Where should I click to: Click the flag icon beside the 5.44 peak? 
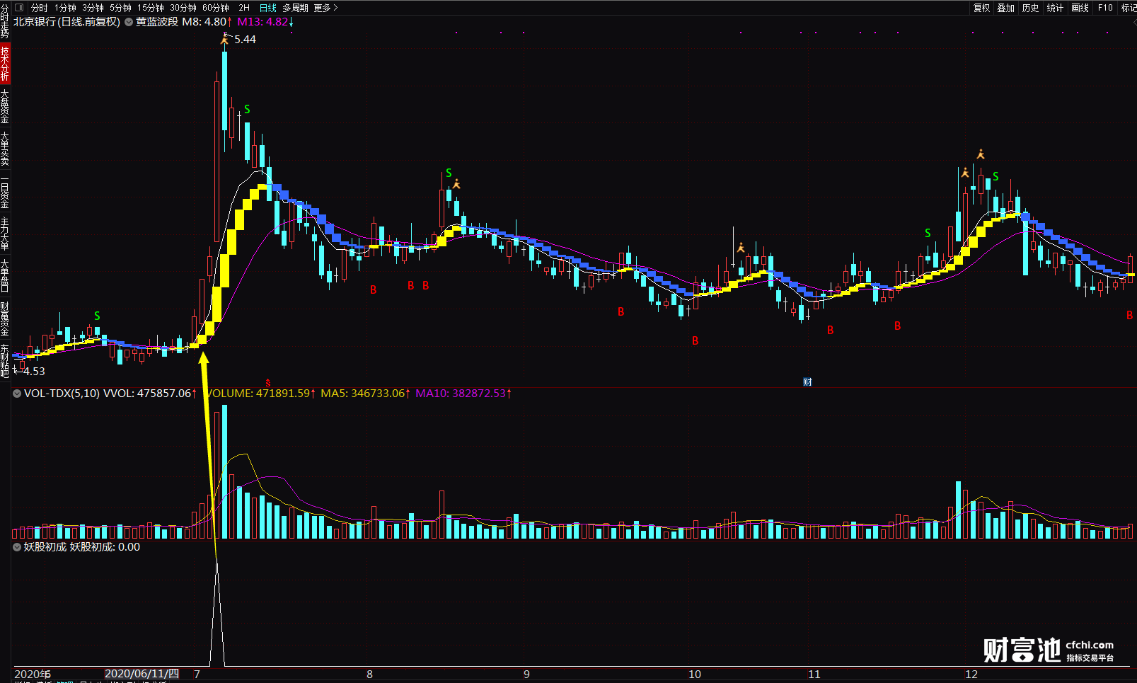(225, 39)
